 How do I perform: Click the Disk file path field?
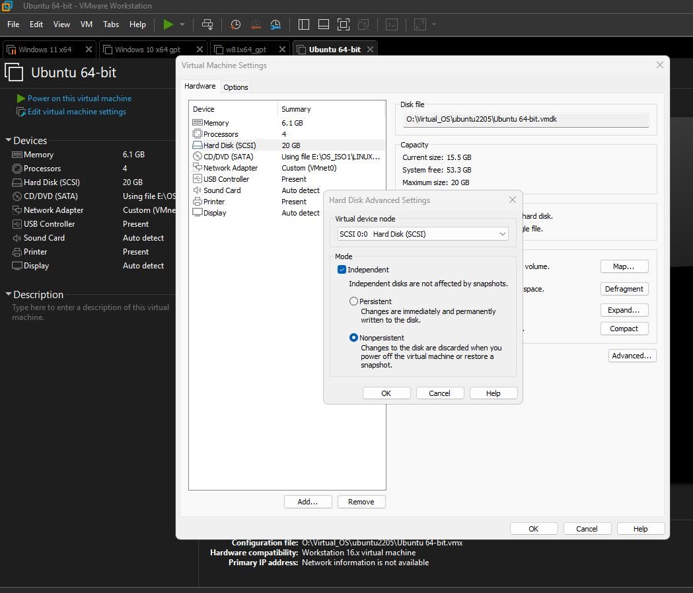tap(526, 120)
